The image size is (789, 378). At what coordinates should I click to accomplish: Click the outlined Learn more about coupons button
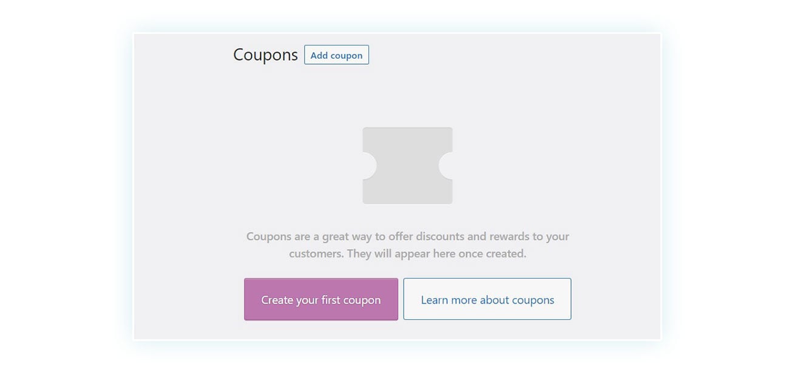click(x=487, y=299)
